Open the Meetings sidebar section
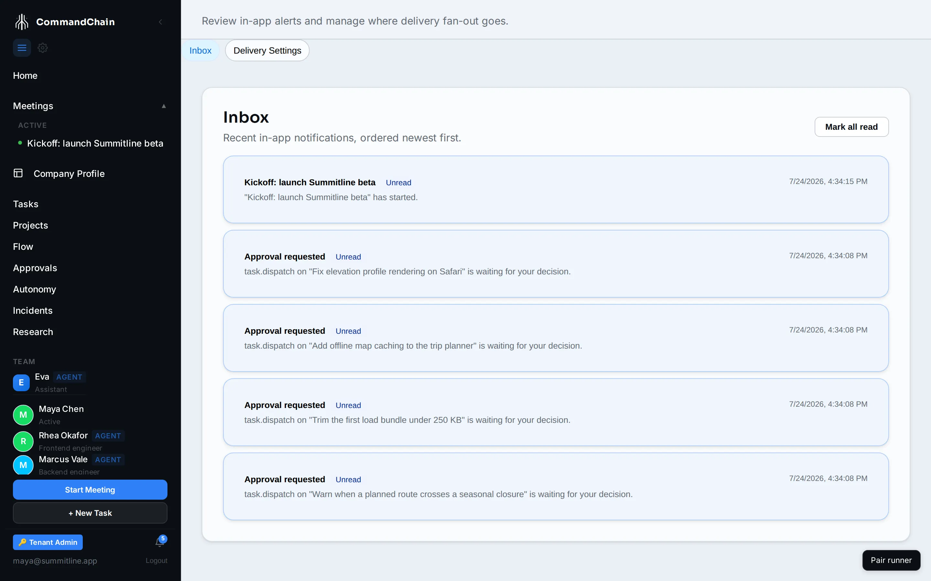The height and width of the screenshot is (581, 931). 33,106
